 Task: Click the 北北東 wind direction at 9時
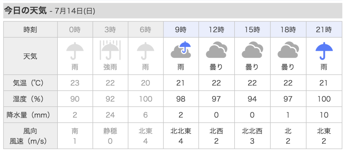coord(181,131)
